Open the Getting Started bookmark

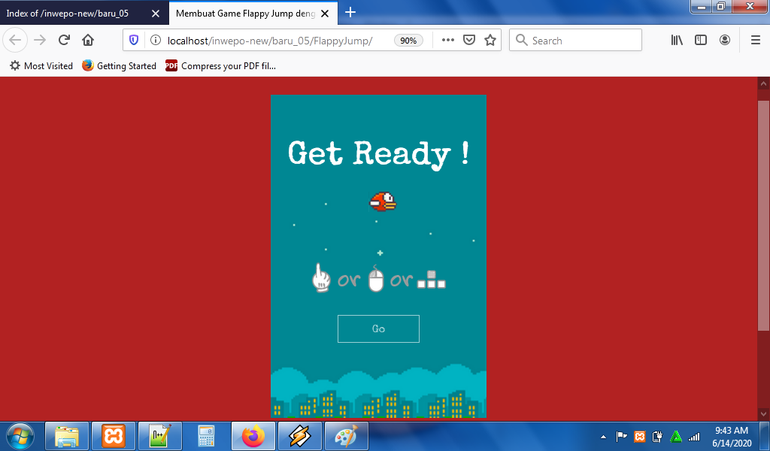tap(119, 66)
